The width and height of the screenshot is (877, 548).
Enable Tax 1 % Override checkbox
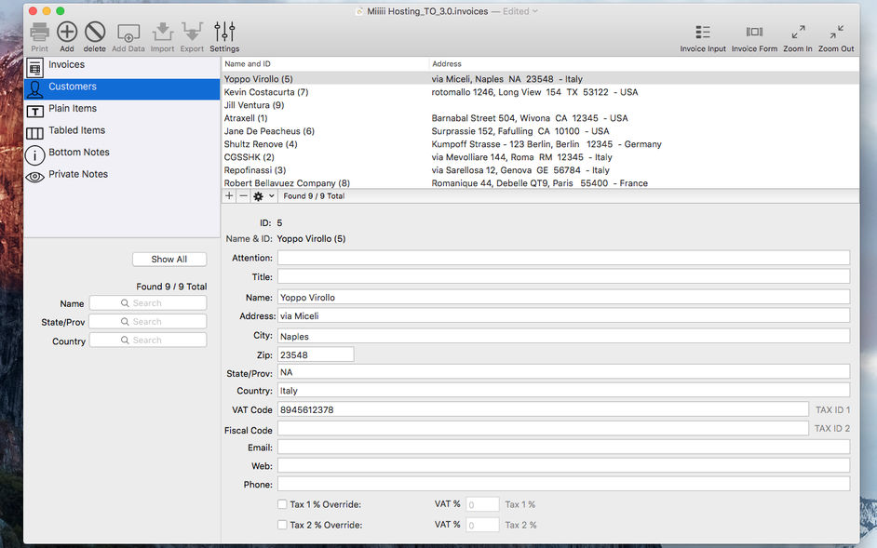click(282, 504)
